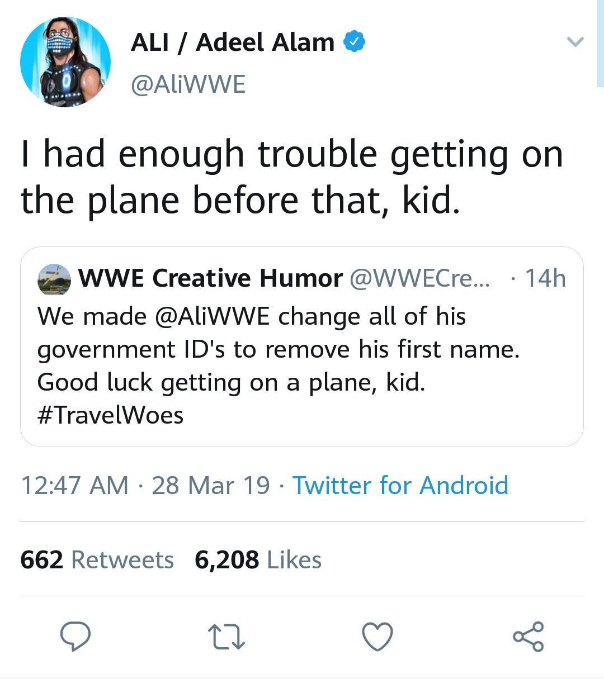The height and width of the screenshot is (679, 604).
Task: Click the blue verified badge
Action: click(x=354, y=42)
